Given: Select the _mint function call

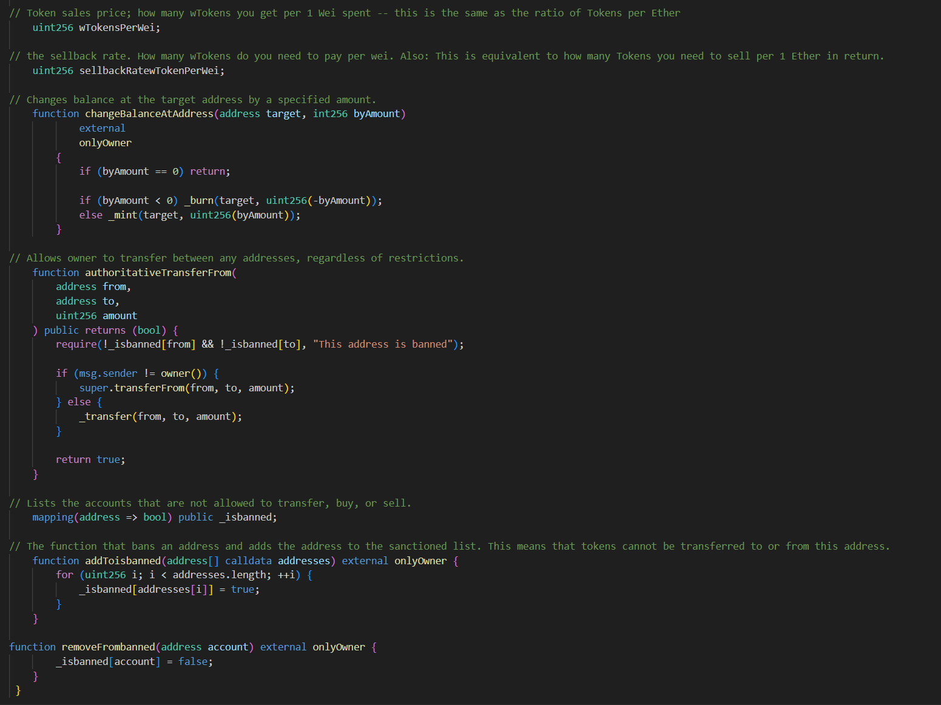Looking at the screenshot, I should [125, 215].
